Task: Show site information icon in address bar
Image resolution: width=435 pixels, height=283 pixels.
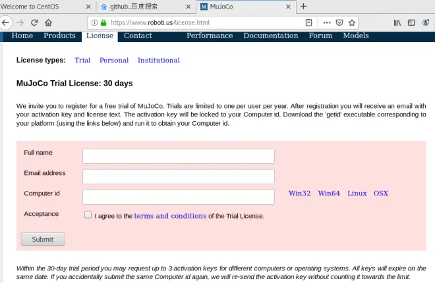Action: click(95, 23)
